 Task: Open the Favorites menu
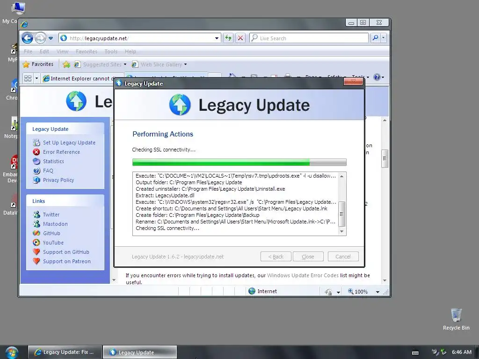[x=87, y=51]
